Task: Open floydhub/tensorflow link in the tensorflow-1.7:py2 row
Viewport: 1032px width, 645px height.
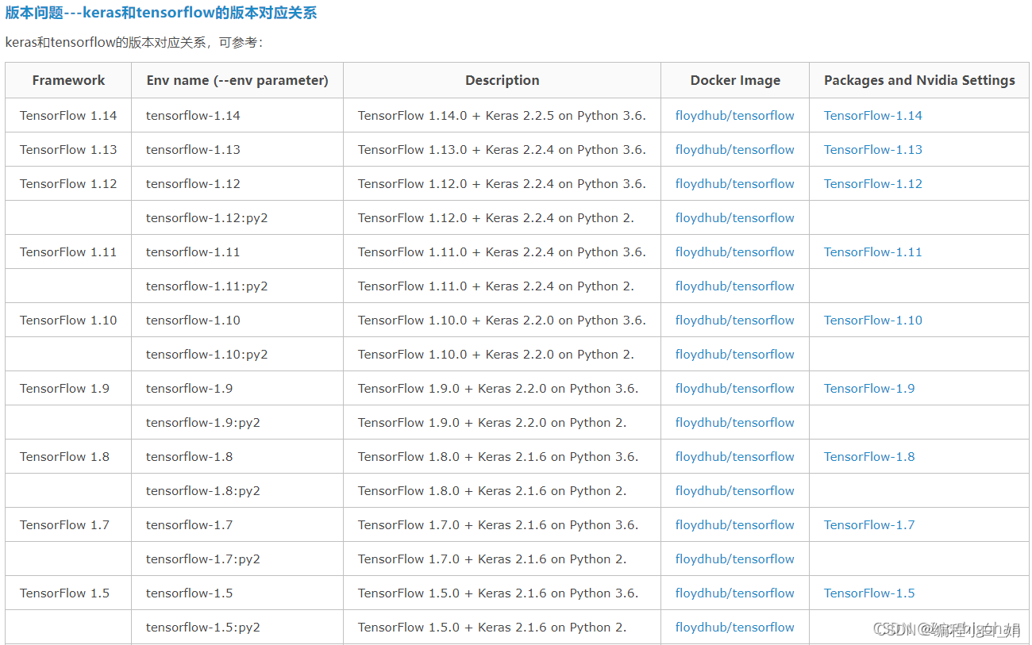Action: pyautogui.click(x=734, y=559)
